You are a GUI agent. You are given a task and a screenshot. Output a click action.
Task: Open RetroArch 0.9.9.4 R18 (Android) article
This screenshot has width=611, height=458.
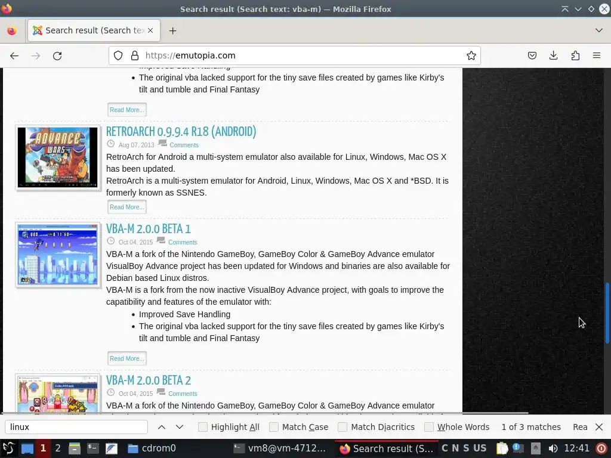(181, 132)
